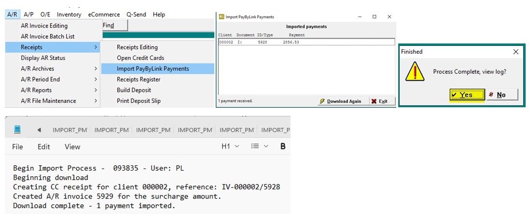Expand the A/R Archives submenu
Image resolution: width=529 pixels, height=214 pixels.
pos(53,69)
